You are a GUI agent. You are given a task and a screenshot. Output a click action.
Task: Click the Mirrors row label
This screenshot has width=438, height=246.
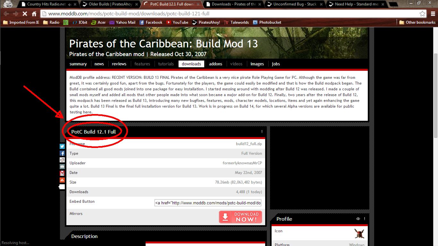pos(76,214)
